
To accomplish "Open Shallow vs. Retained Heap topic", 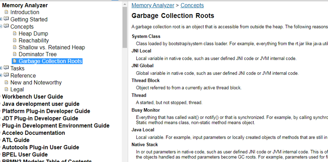I will coord(52,47).
